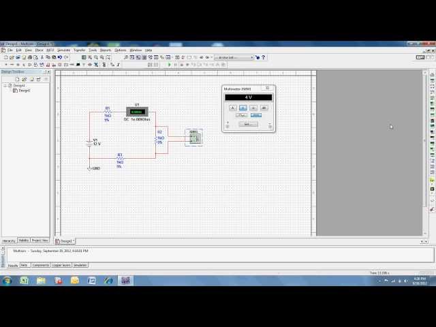Click the Zoom in magnifier icon

coord(90,57)
